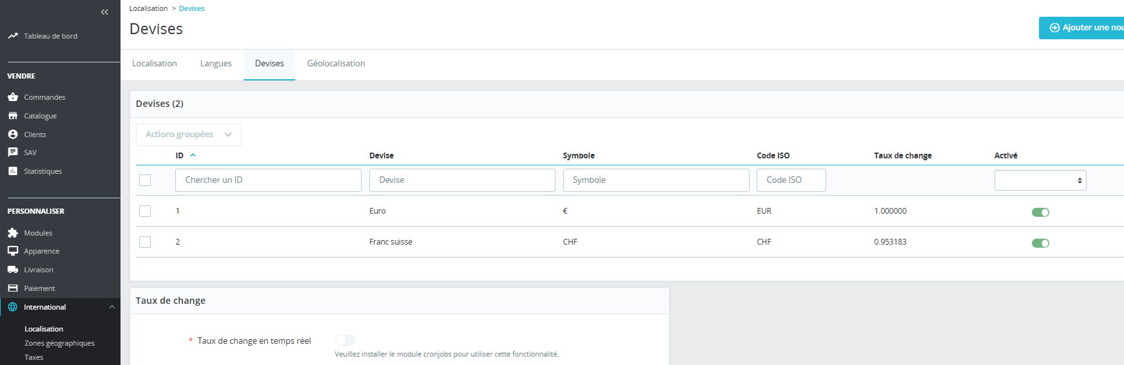Toggle Franc suisse active status off
Image resolution: width=1124 pixels, height=365 pixels.
coord(1040,243)
